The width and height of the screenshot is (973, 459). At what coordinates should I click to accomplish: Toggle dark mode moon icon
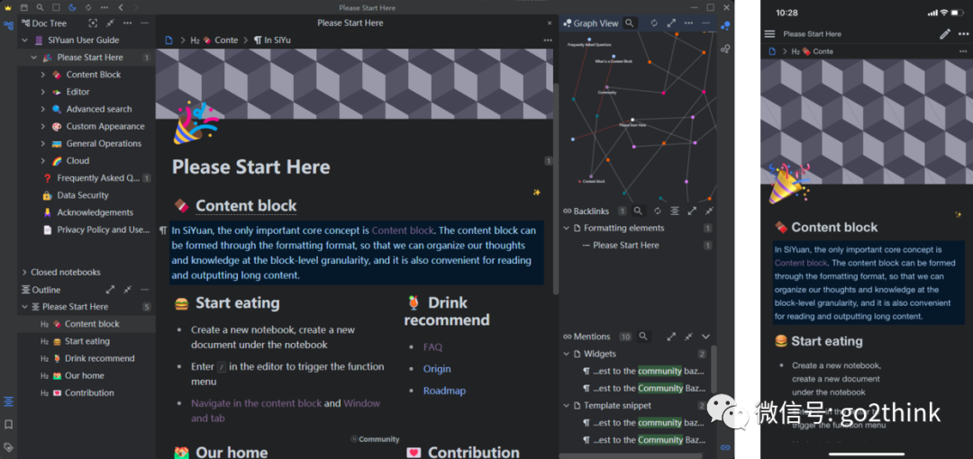[x=72, y=7]
